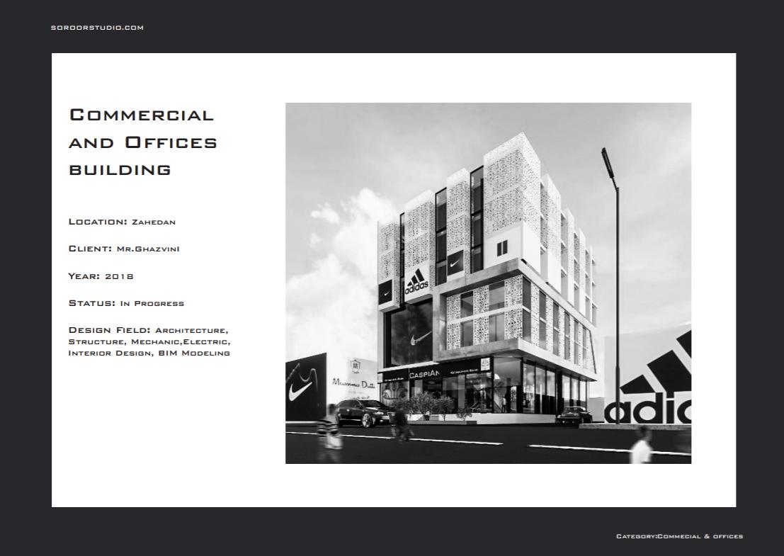Click the Year: 2018 line
784x556 pixels.
pyautogui.click(x=101, y=276)
